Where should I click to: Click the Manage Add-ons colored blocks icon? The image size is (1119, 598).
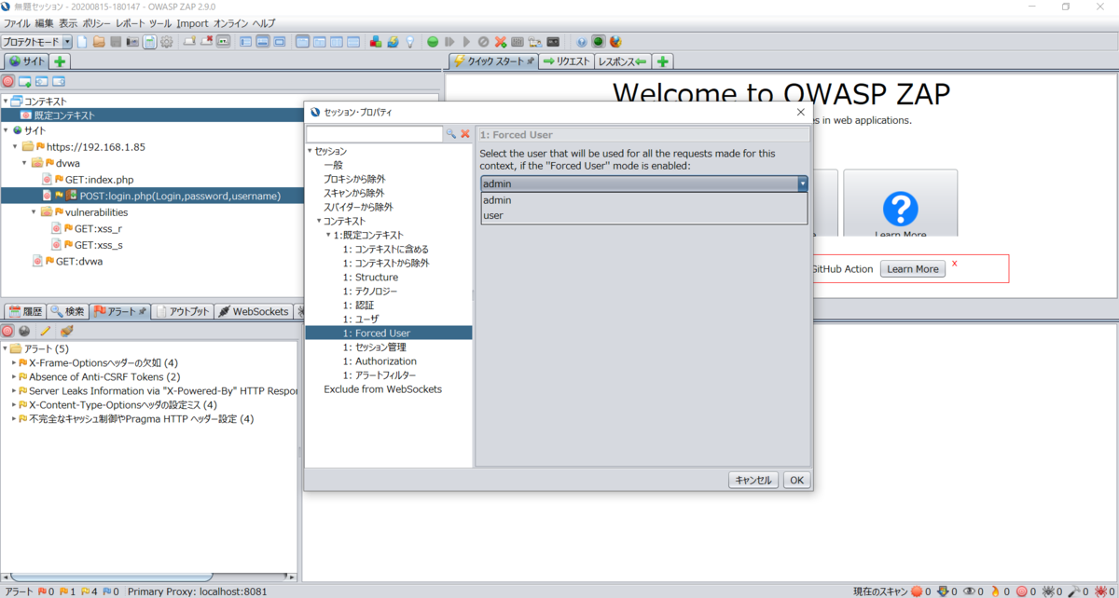tap(376, 42)
